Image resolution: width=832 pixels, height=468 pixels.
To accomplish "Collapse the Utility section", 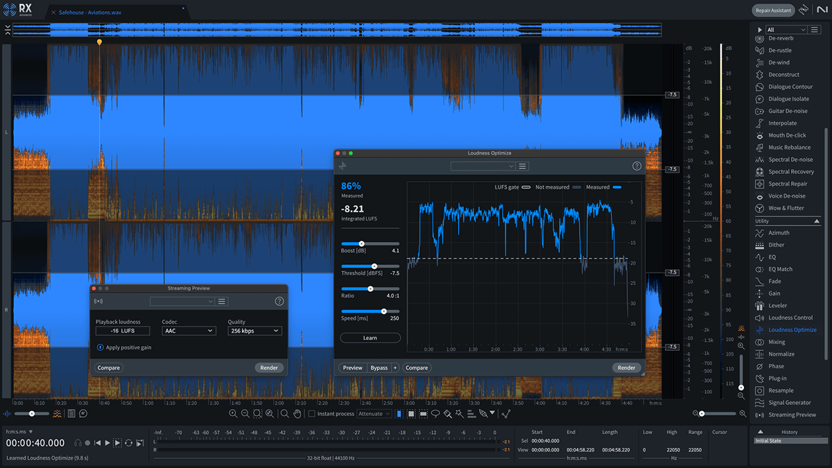I will click(x=817, y=220).
